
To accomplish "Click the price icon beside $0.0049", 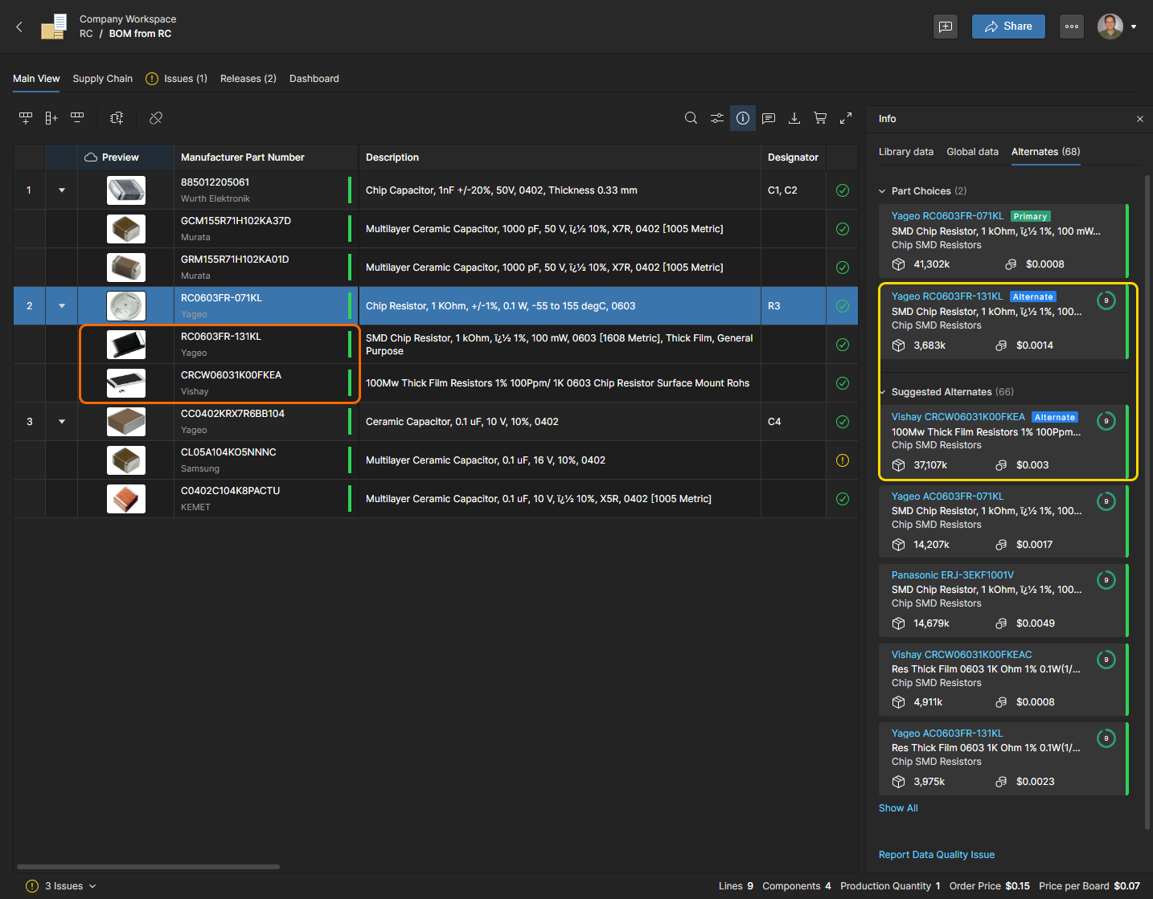I will click(x=1001, y=623).
